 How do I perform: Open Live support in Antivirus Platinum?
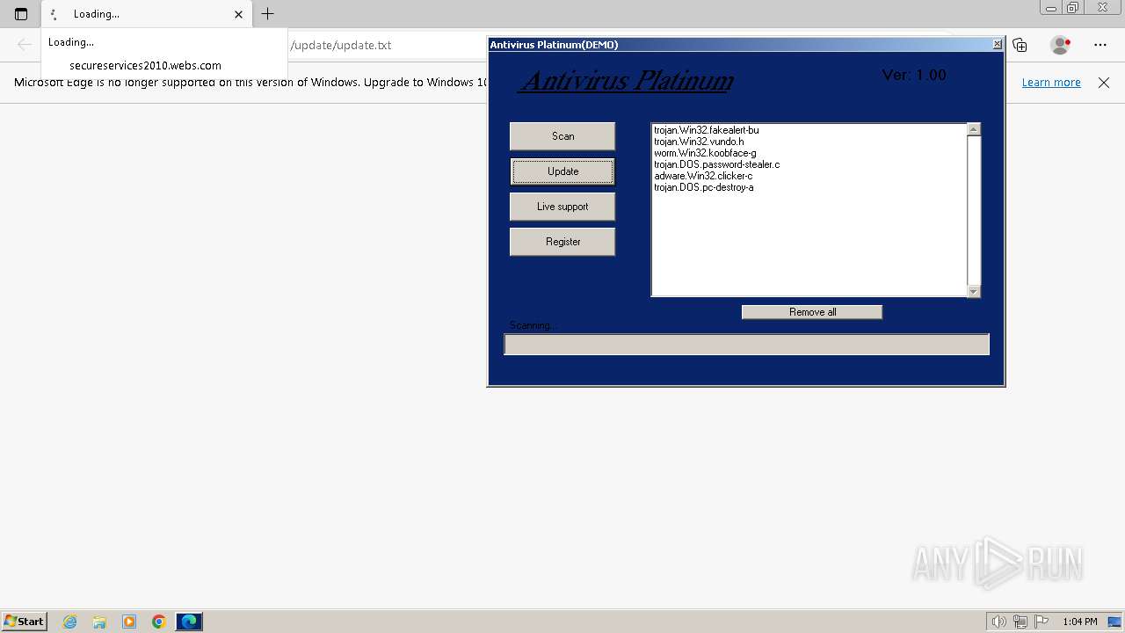pos(562,207)
